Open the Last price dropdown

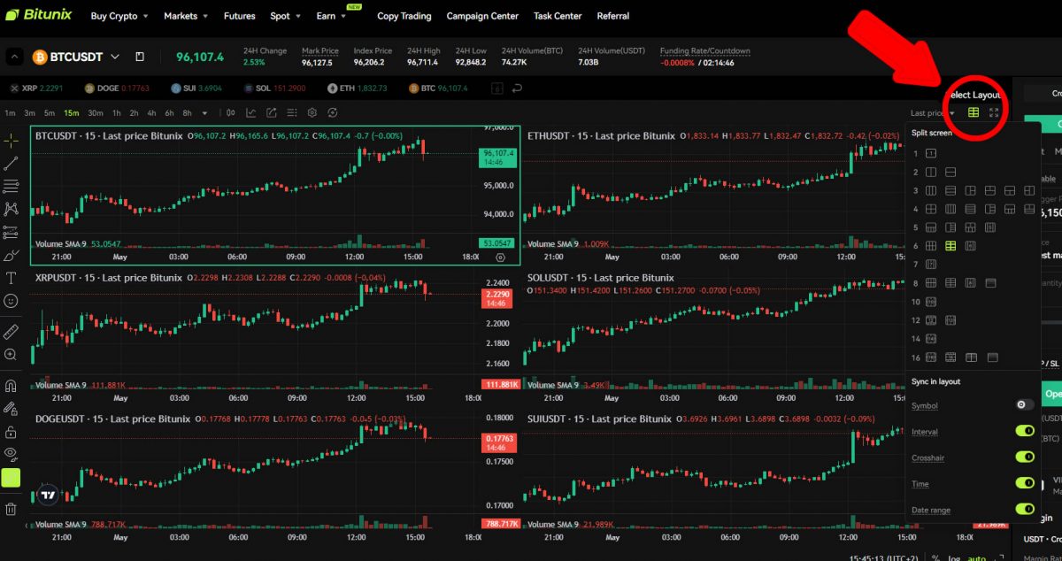click(933, 113)
